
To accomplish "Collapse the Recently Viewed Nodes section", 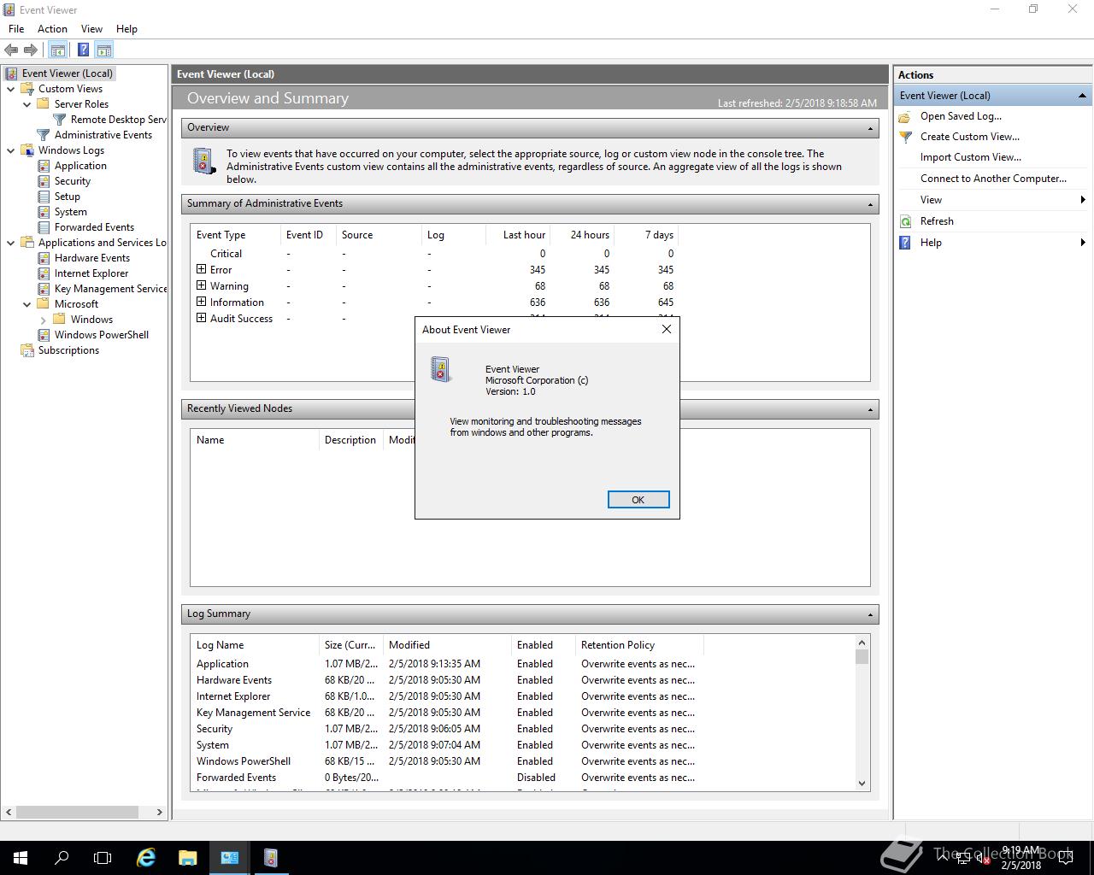I will pyautogui.click(x=870, y=409).
